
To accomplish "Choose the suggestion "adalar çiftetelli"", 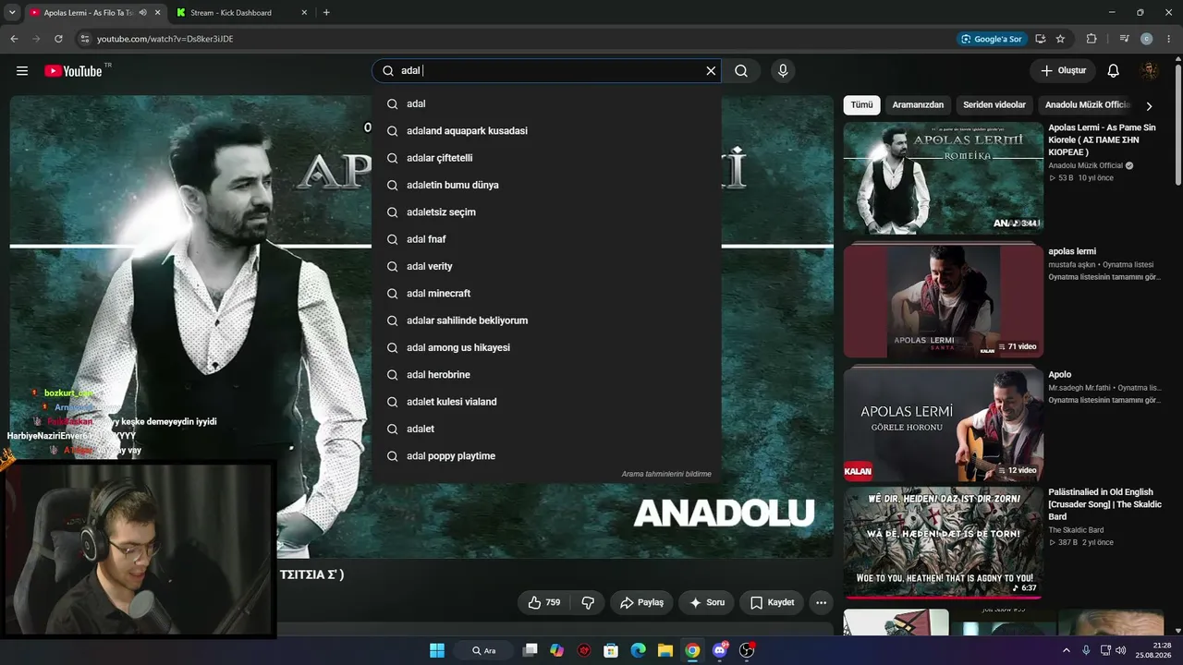I will point(546,158).
